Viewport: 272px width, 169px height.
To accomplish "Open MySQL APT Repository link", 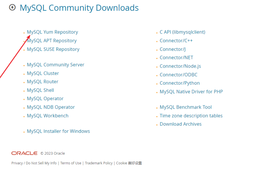I will coord(52,41).
